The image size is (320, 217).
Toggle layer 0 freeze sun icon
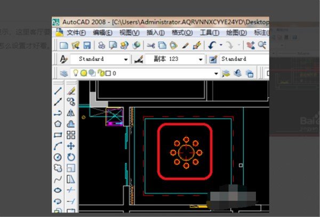tap(84, 73)
